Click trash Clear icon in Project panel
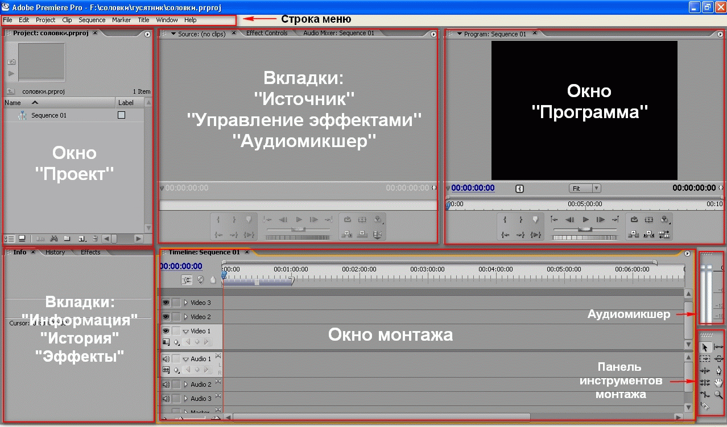727x427 pixels. tap(95, 238)
